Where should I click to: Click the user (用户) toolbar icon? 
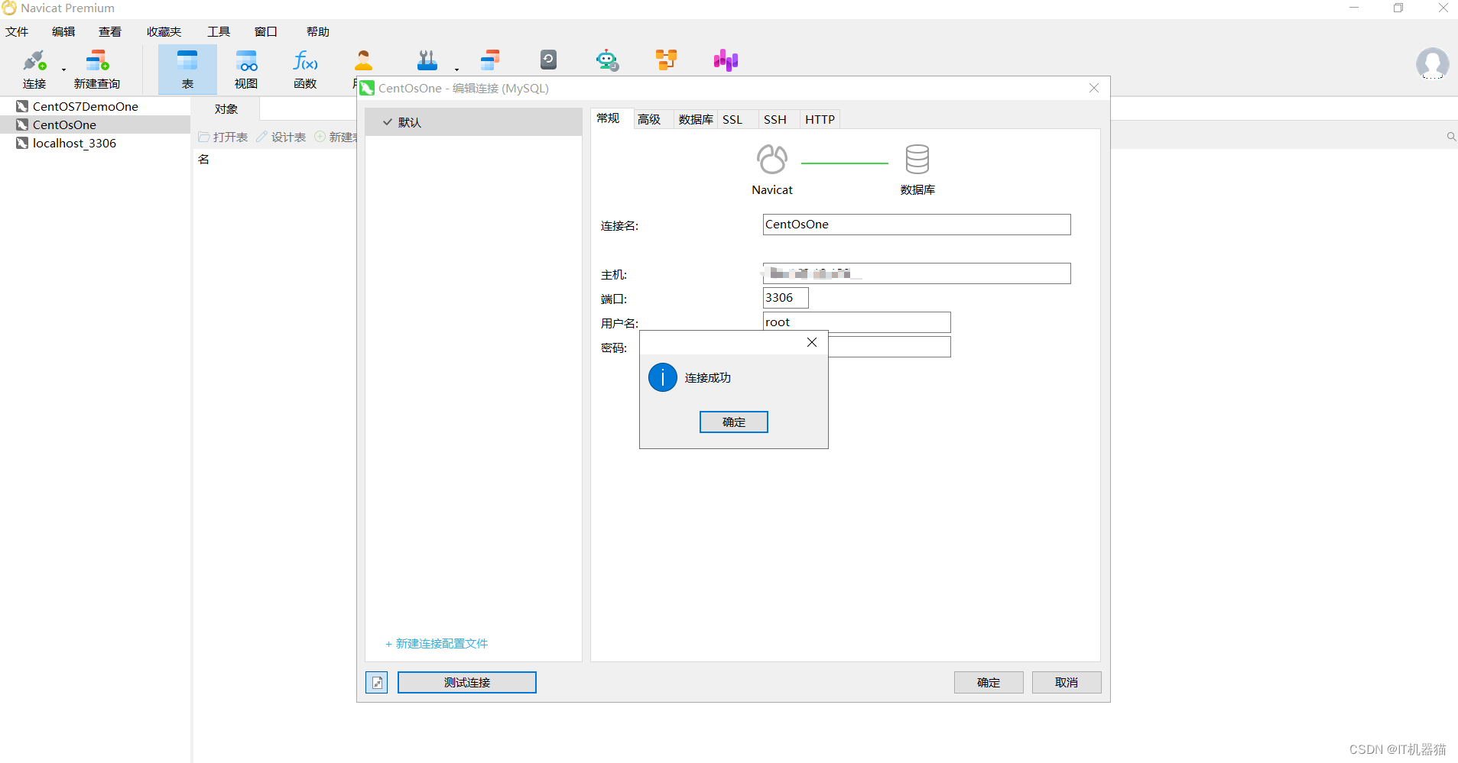[363, 60]
